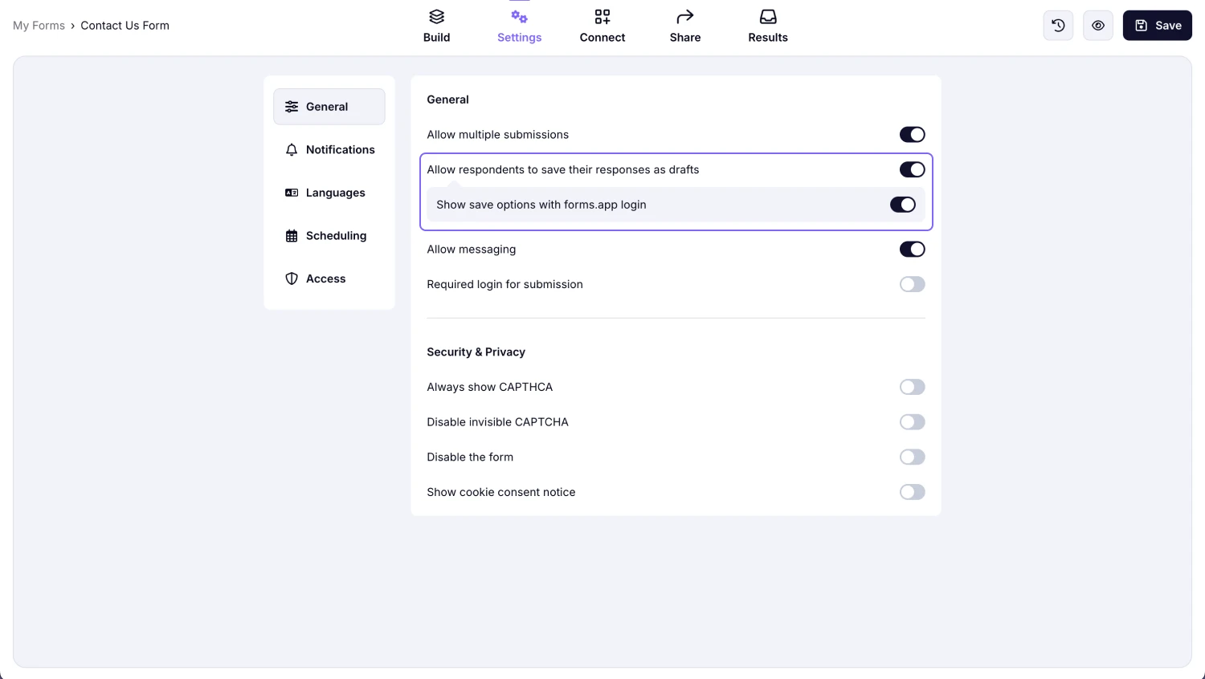The image size is (1205, 679).
Task: Turn off allow messaging
Action: 912,249
